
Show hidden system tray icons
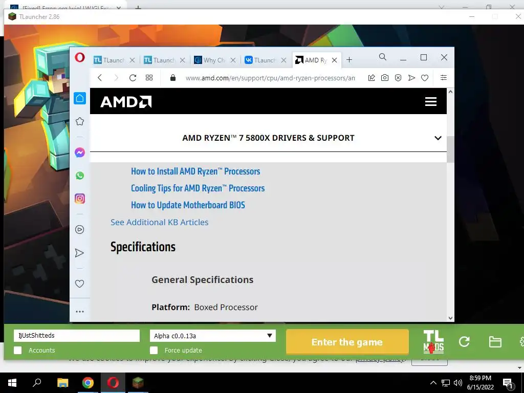[433, 383]
